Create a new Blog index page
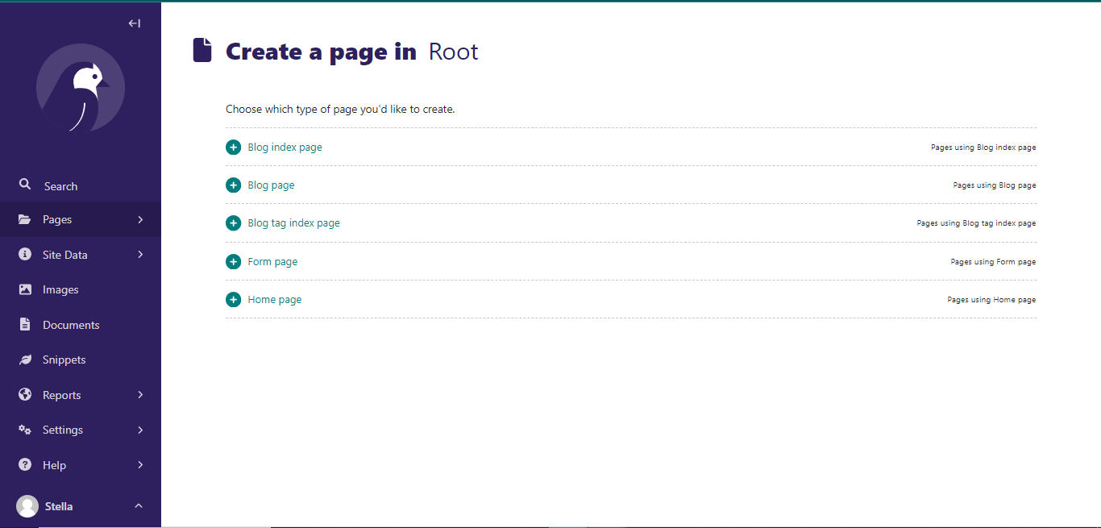This screenshot has width=1101, height=528. pos(285,147)
